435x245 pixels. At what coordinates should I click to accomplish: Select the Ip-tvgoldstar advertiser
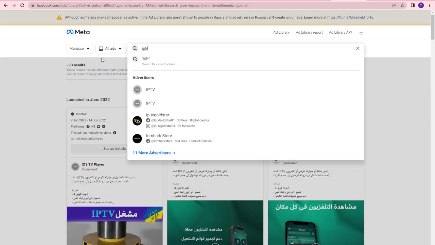[x=246, y=120]
